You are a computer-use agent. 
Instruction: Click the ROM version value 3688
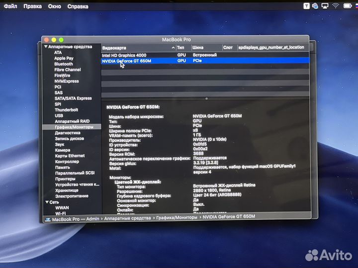198,153
